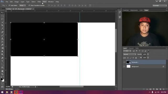This screenshot has width=168, height=94.
Task: Switch to the Swatches tab
Action: point(126,10)
